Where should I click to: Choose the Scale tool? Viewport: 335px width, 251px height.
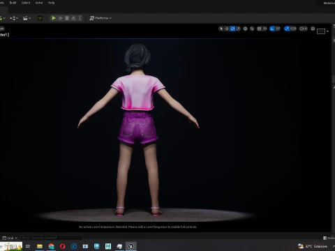click(238, 29)
